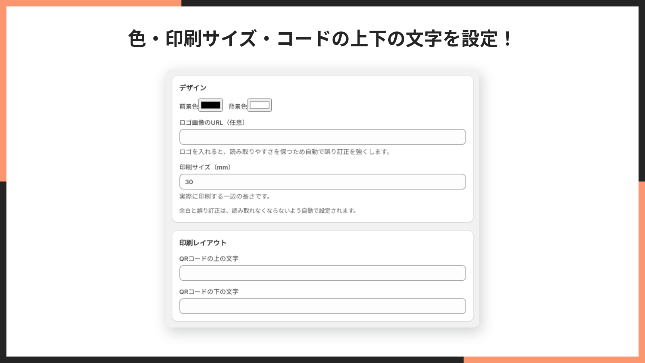Select the QRコードの上の文字 text field
This screenshot has width=645, height=363.
point(322,273)
